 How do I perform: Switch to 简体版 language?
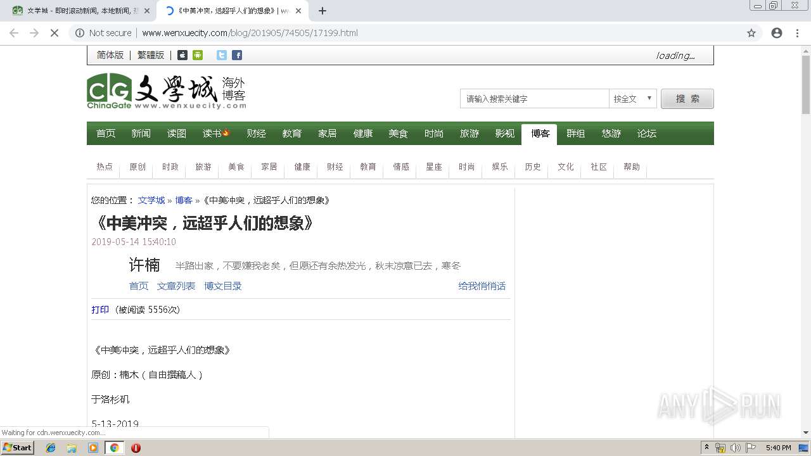pos(110,55)
